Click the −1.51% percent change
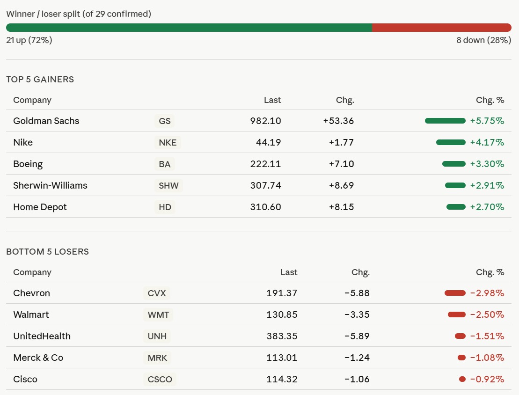The width and height of the screenshot is (519, 395). click(487, 336)
